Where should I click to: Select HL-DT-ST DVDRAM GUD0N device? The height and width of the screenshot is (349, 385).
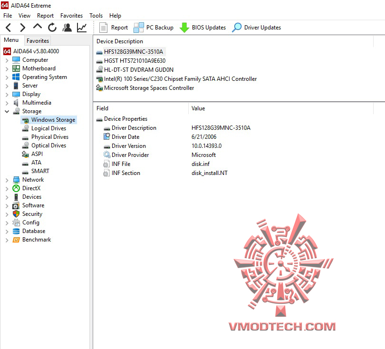tap(138, 70)
